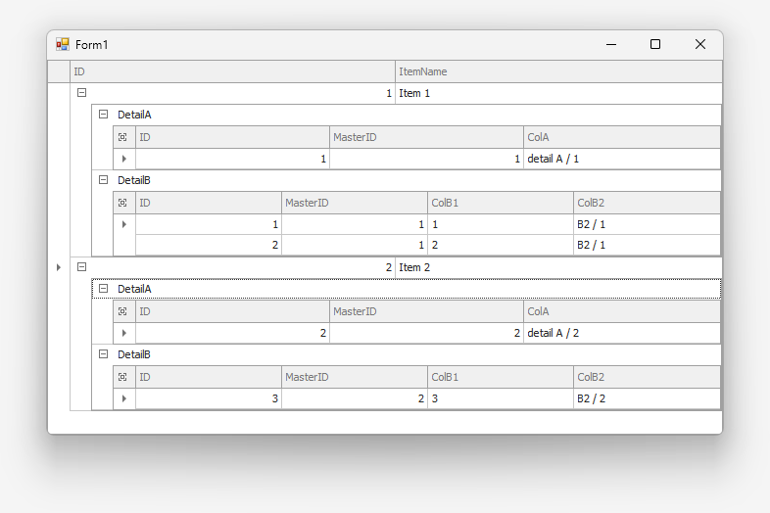The image size is (770, 513).
Task: Click the master grid top-left header corner cell
Action: point(59,71)
